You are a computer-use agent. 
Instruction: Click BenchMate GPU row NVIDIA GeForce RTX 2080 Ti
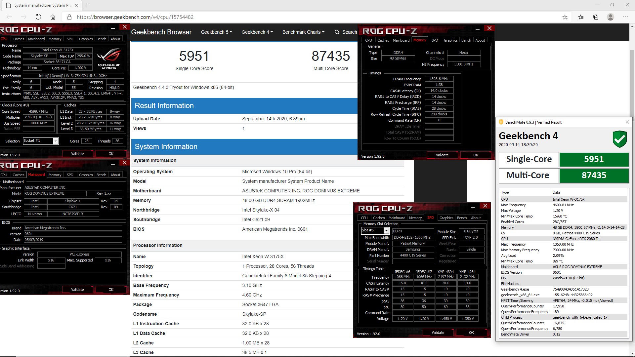(x=564, y=239)
